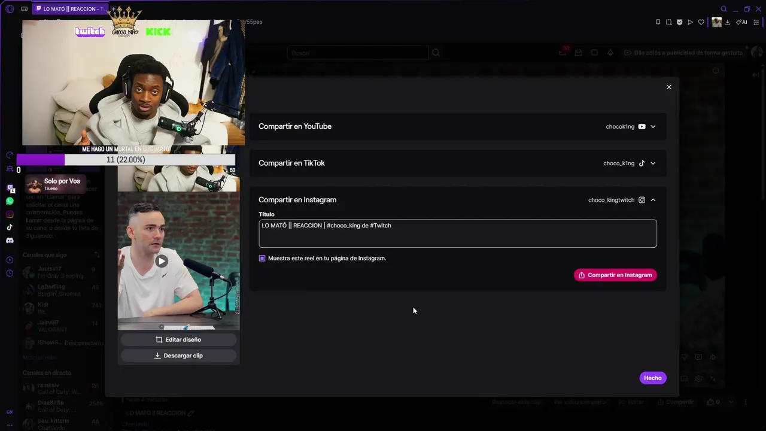Open the Twitch user avatar menu
The image size is (766, 431).
756,53
